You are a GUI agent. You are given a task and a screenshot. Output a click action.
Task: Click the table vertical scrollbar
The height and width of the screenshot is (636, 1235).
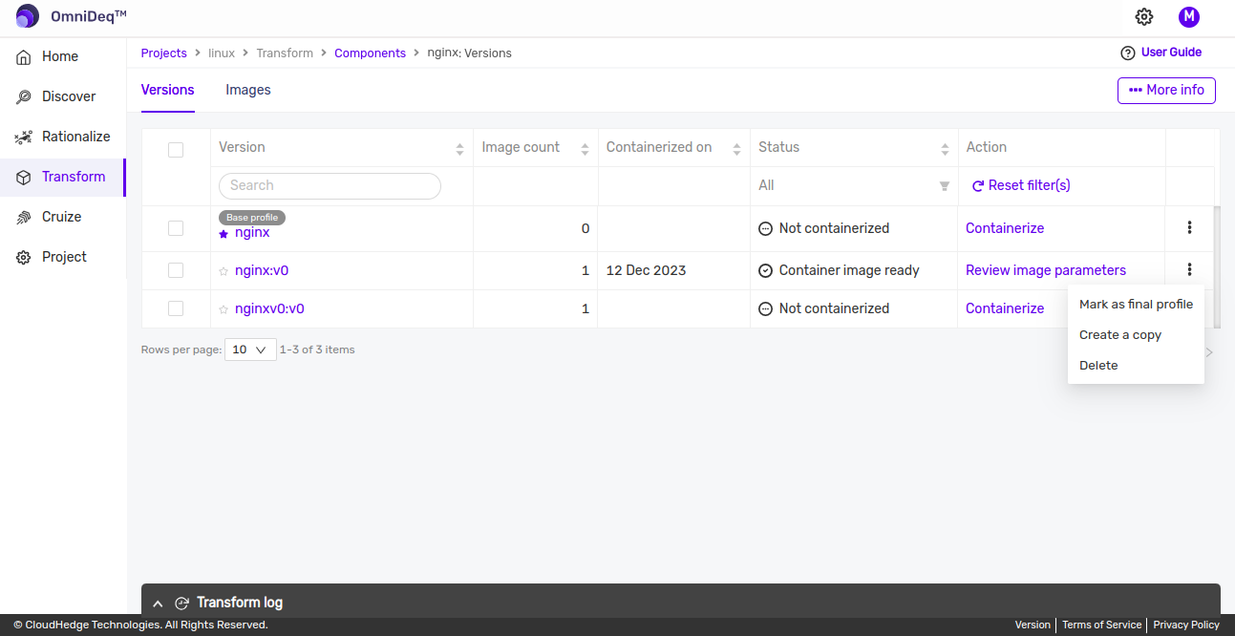tap(1217, 267)
